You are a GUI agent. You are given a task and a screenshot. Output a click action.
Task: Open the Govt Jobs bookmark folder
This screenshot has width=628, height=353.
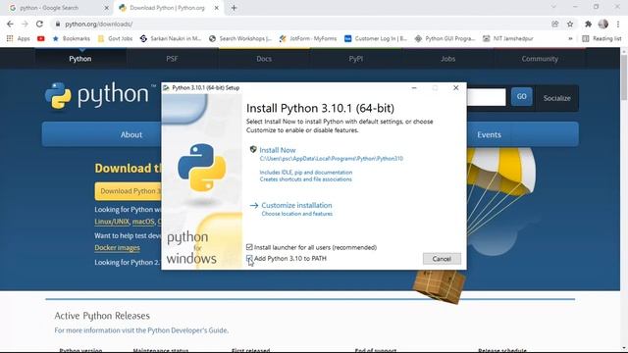pos(115,38)
